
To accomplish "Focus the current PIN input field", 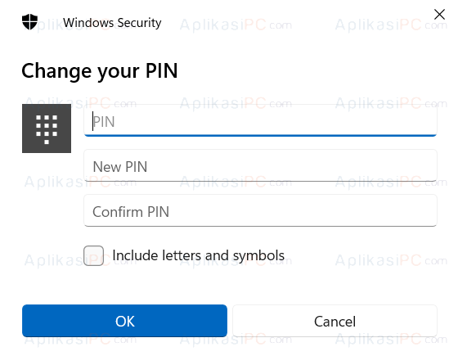I will coord(260,120).
